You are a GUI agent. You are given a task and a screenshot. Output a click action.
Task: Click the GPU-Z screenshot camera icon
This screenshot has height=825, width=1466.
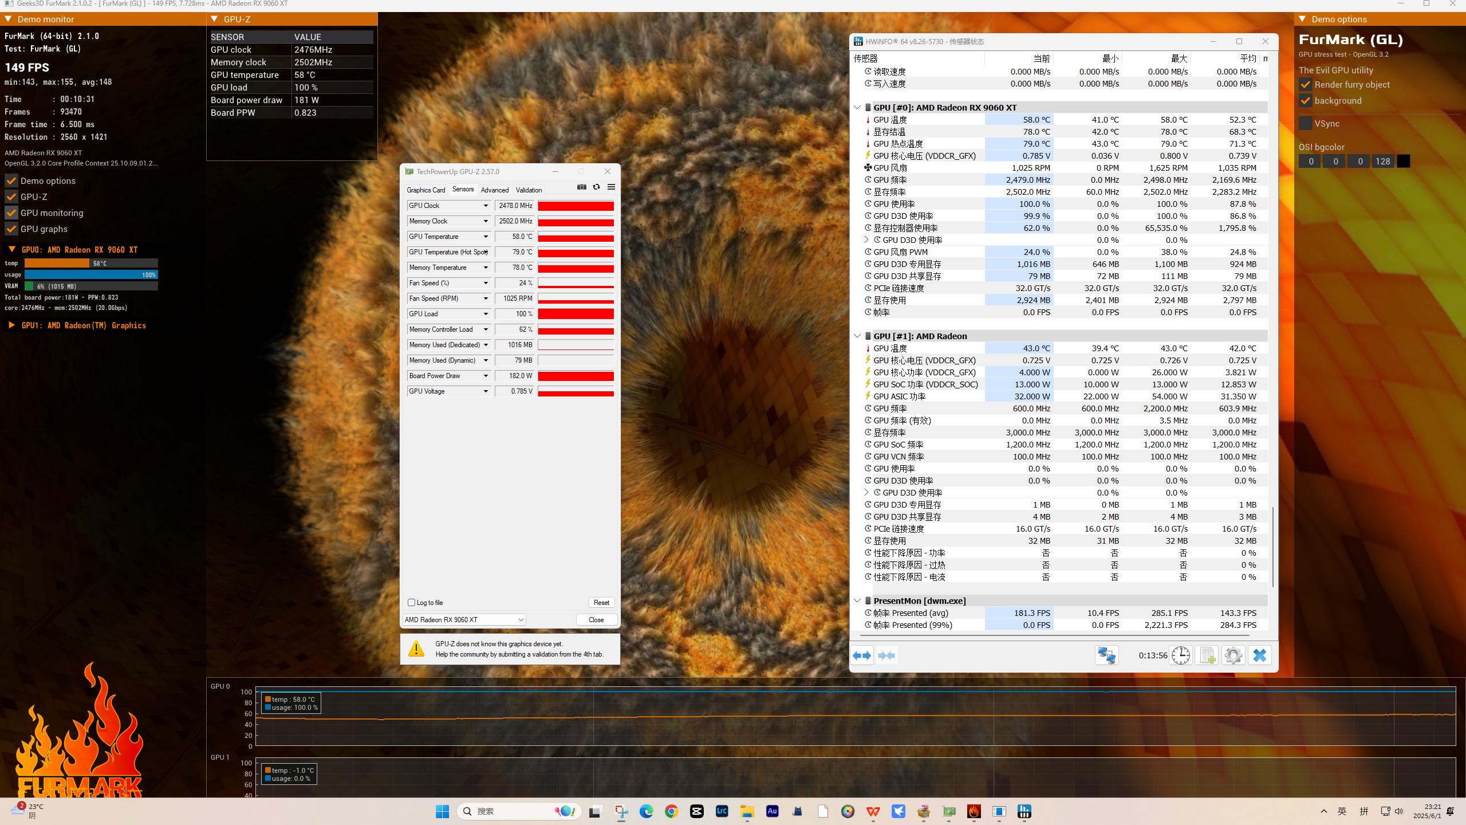tap(581, 187)
